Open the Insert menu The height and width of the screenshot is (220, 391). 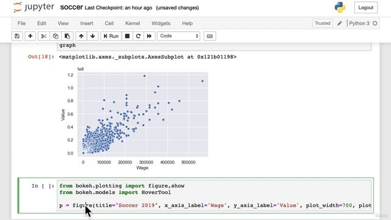coord(87,23)
